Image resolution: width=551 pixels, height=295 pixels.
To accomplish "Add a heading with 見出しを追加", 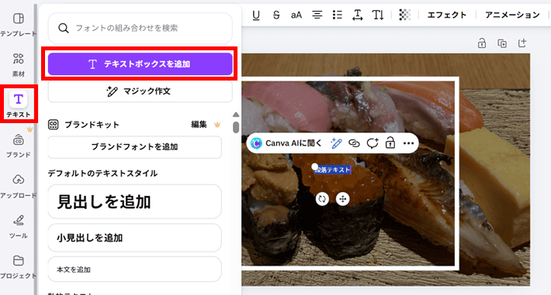I will tap(134, 201).
